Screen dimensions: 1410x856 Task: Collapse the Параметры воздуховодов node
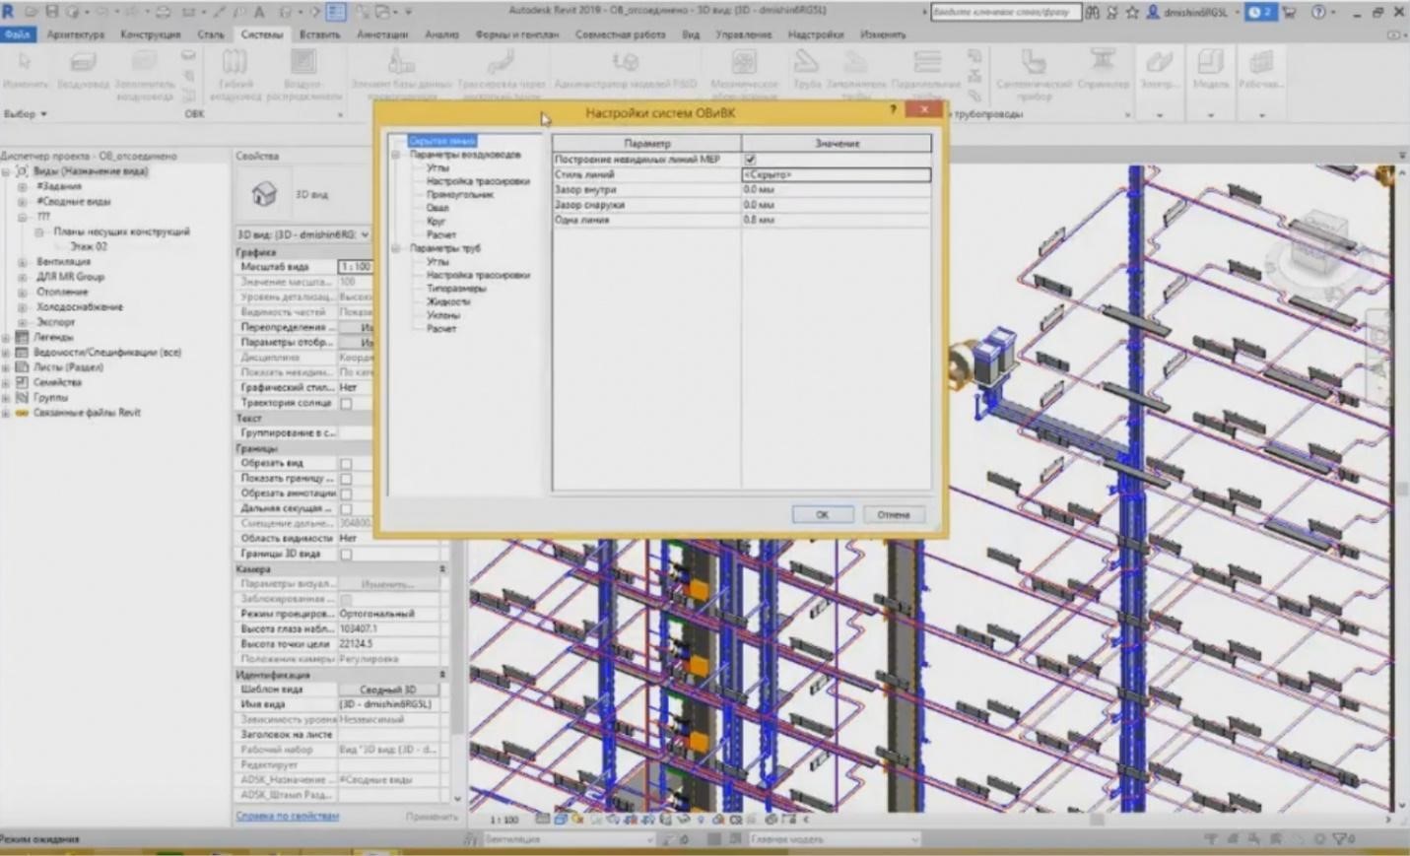click(398, 154)
